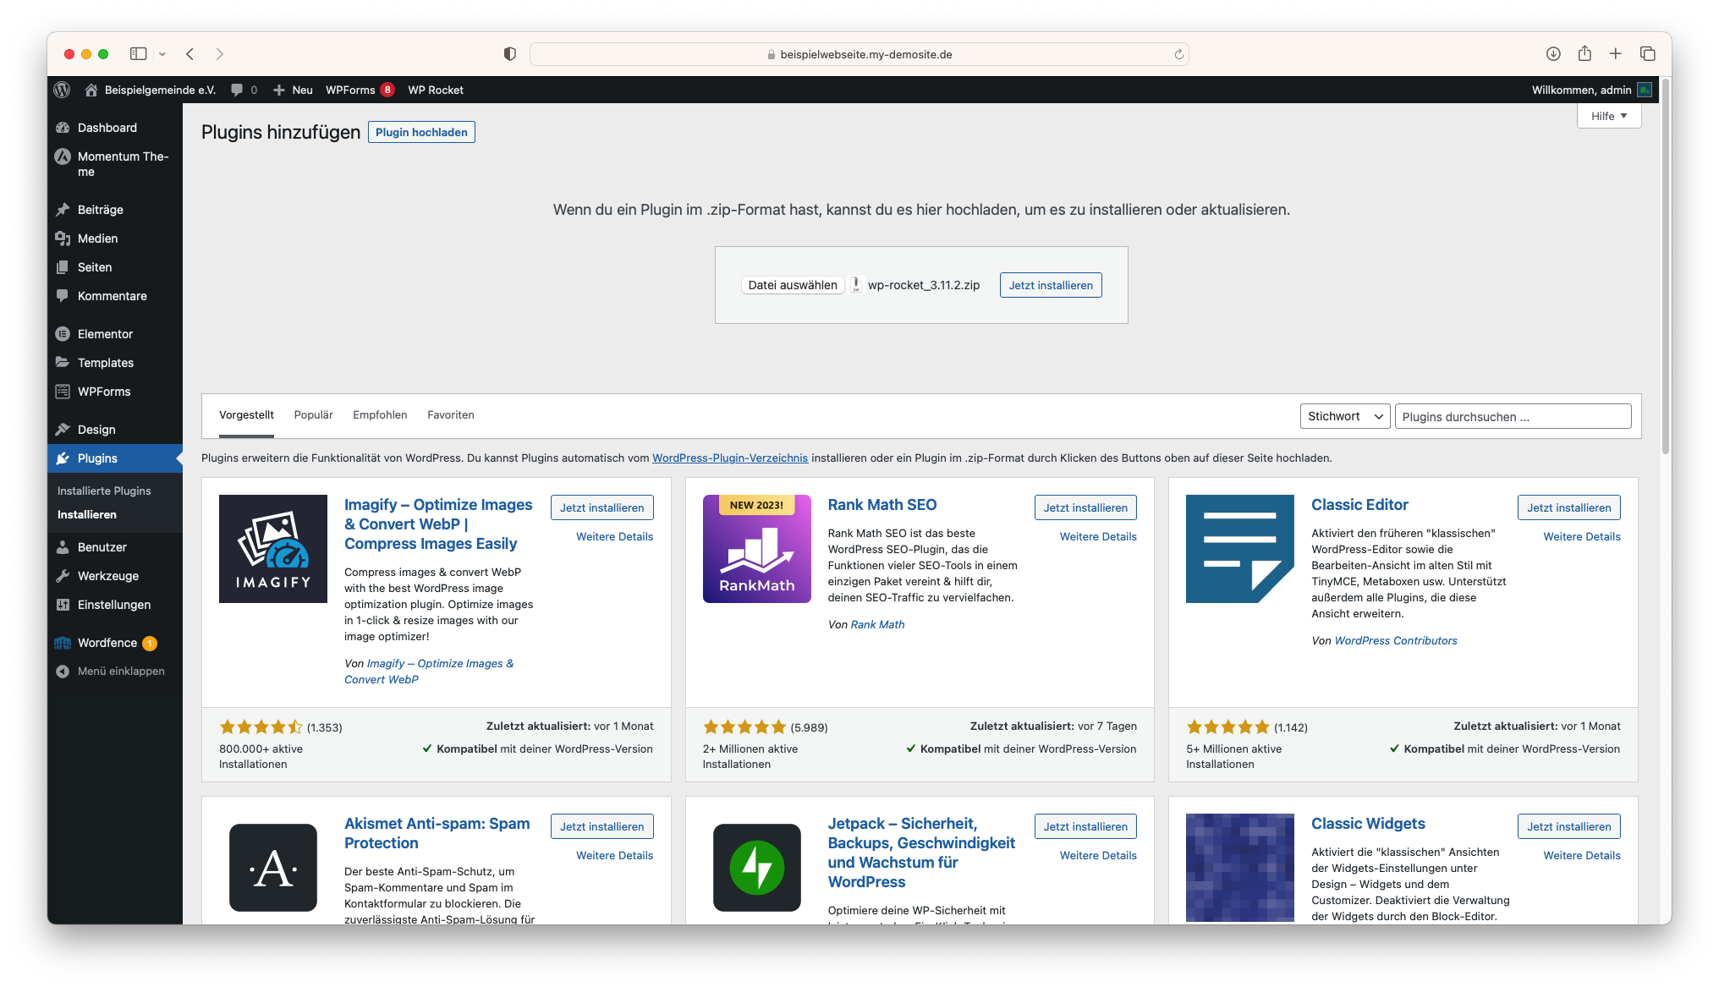Open the WordPress Contributors author link
The width and height of the screenshot is (1719, 987).
click(1396, 640)
